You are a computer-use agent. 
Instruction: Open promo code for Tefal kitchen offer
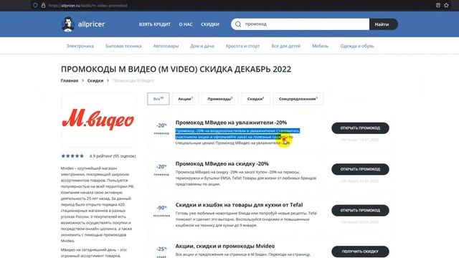coord(360,211)
